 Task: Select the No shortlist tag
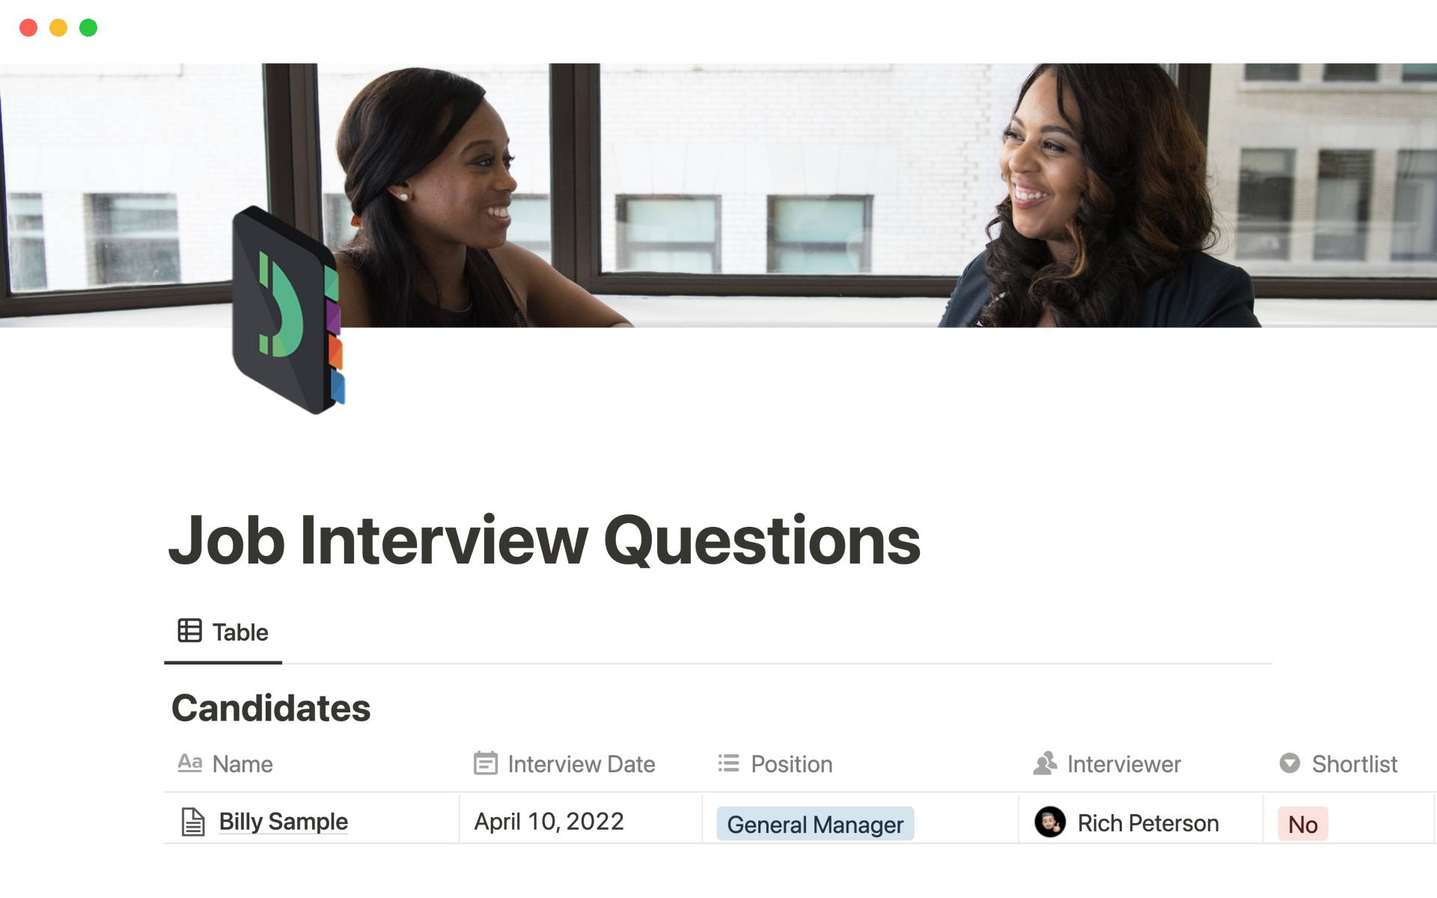coord(1302,824)
